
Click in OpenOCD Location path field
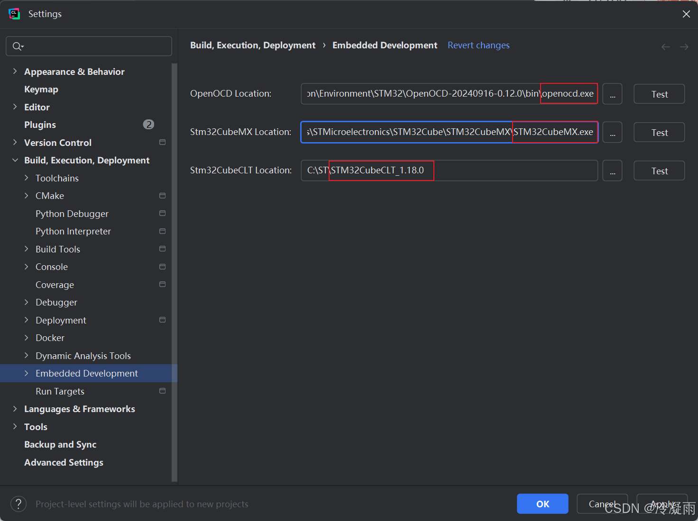pyautogui.click(x=449, y=94)
